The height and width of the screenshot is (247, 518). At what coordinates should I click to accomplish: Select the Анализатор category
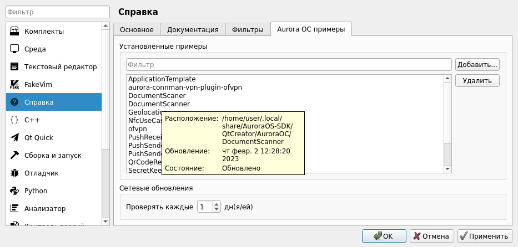point(45,208)
